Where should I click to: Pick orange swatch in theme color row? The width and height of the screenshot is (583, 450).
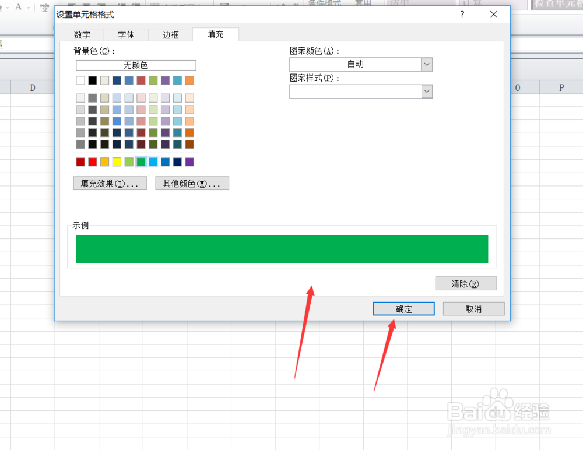click(189, 80)
